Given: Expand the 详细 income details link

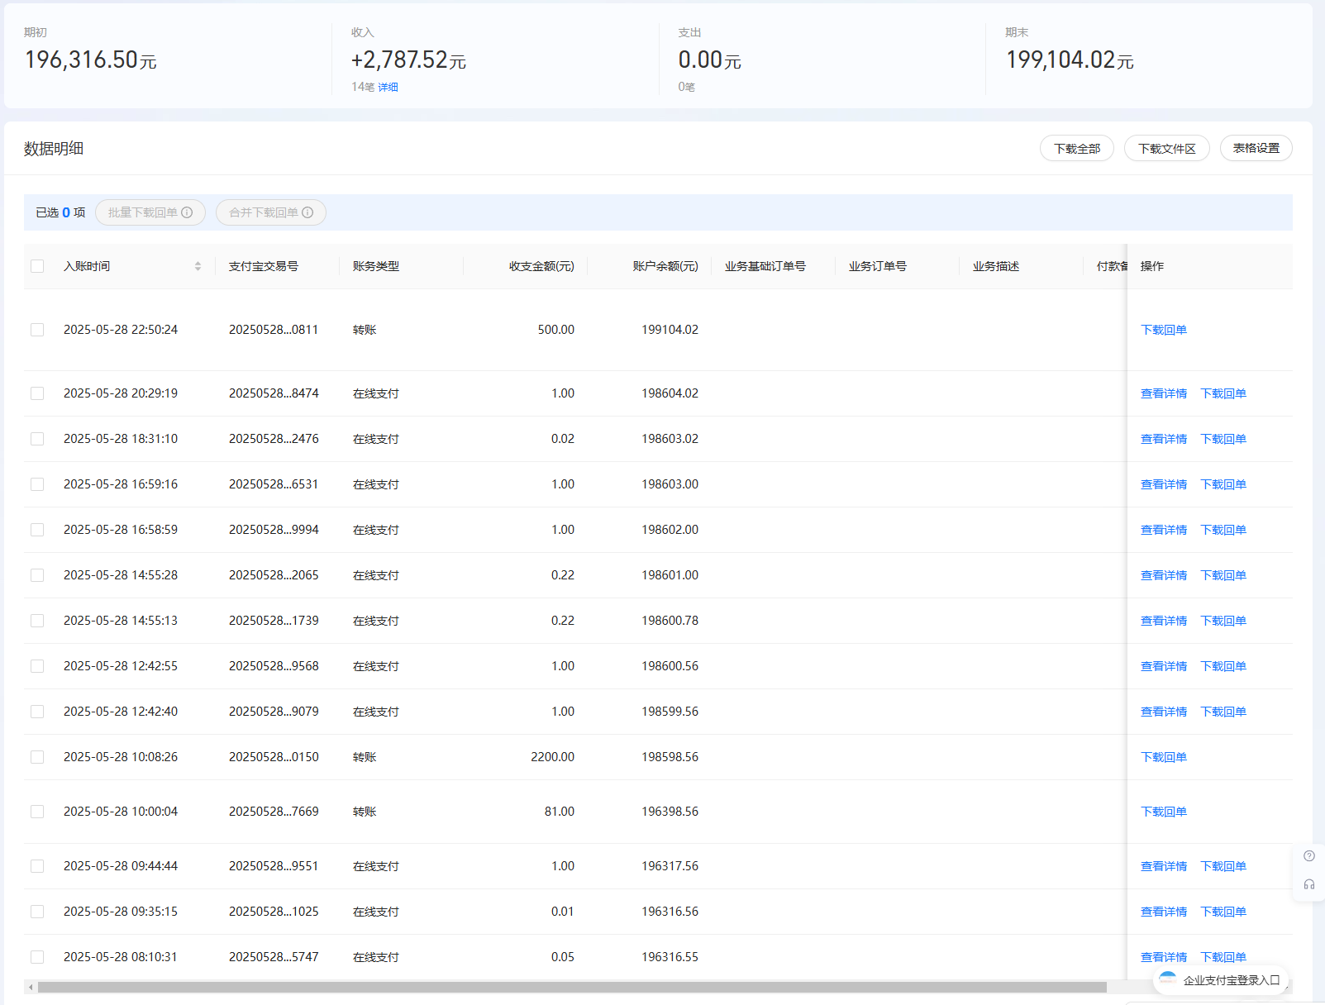Looking at the screenshot, I should pyautogui.click(x=388, y=87).
